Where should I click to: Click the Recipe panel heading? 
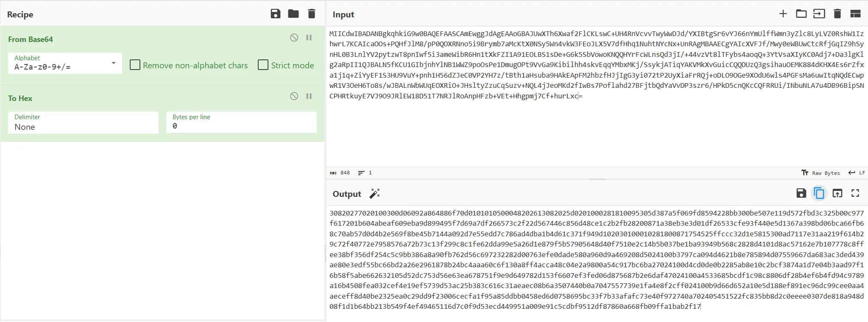pos(20,14)
